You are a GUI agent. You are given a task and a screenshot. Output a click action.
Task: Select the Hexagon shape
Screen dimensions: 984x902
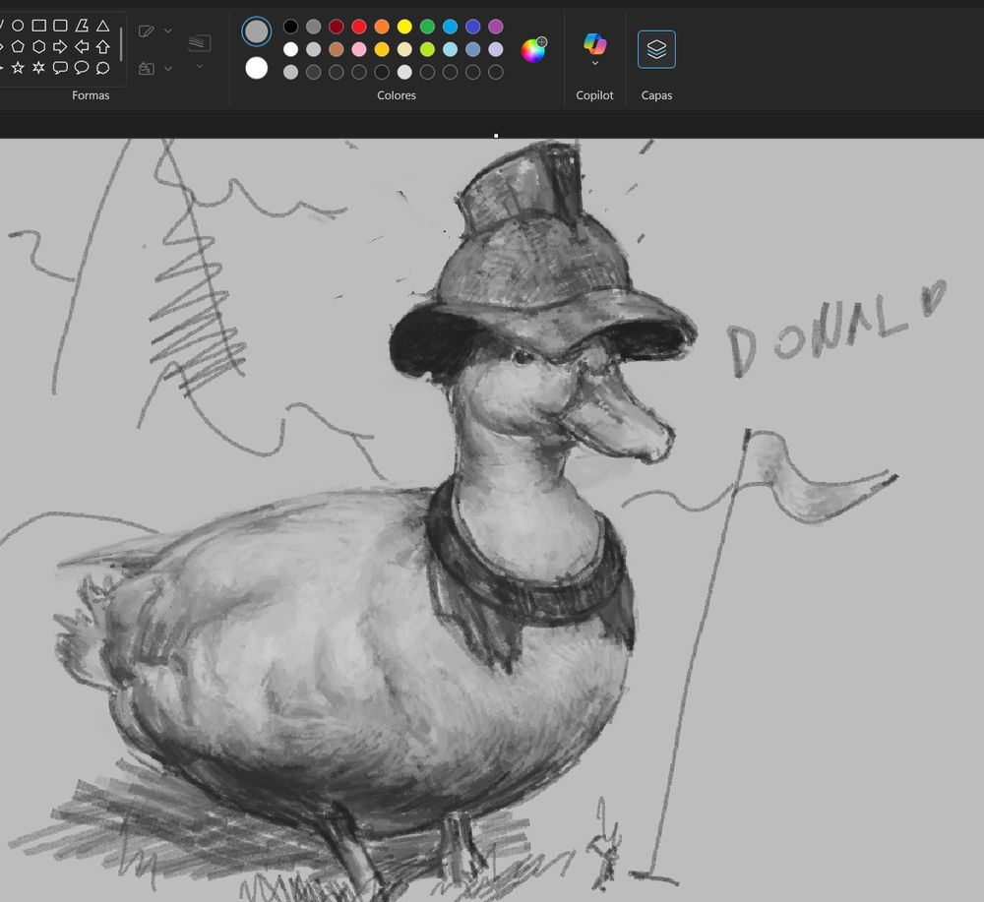pyautogui.click(x=39, y=46)
